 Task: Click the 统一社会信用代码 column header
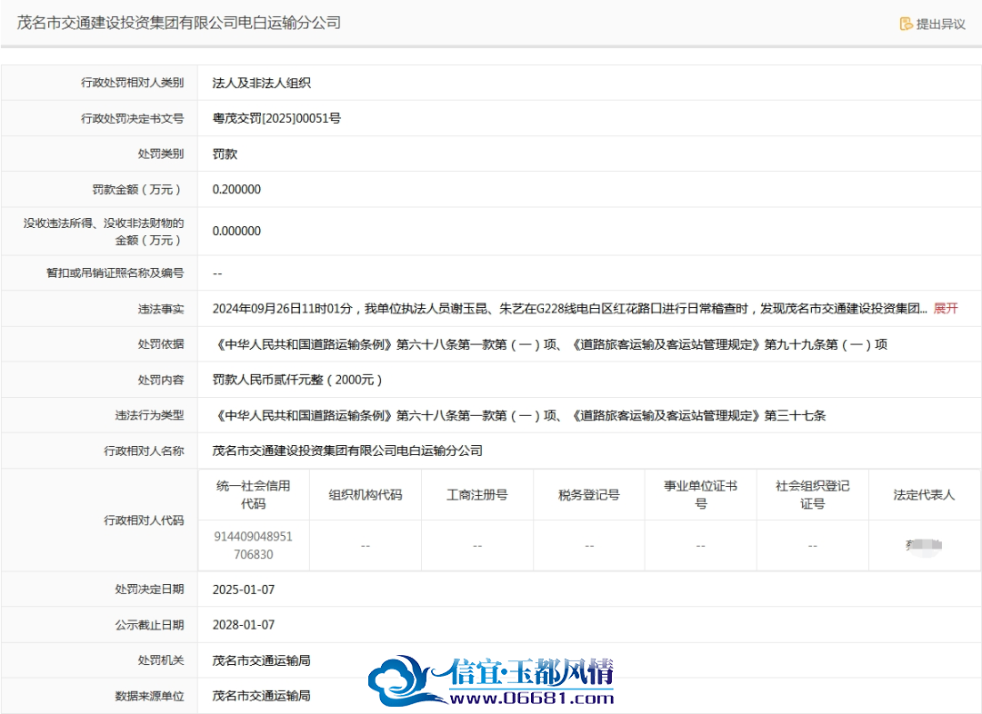pyautogui.click(x=253, y=494)
